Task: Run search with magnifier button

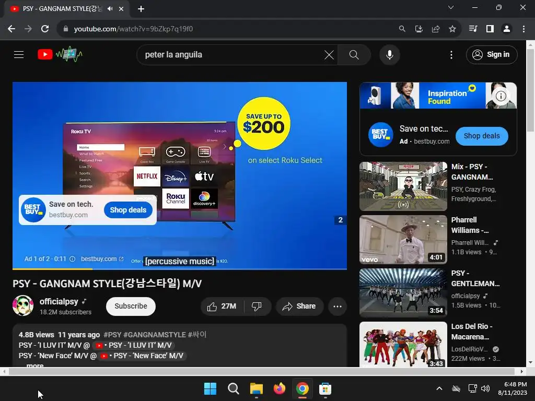Action: 354,54
